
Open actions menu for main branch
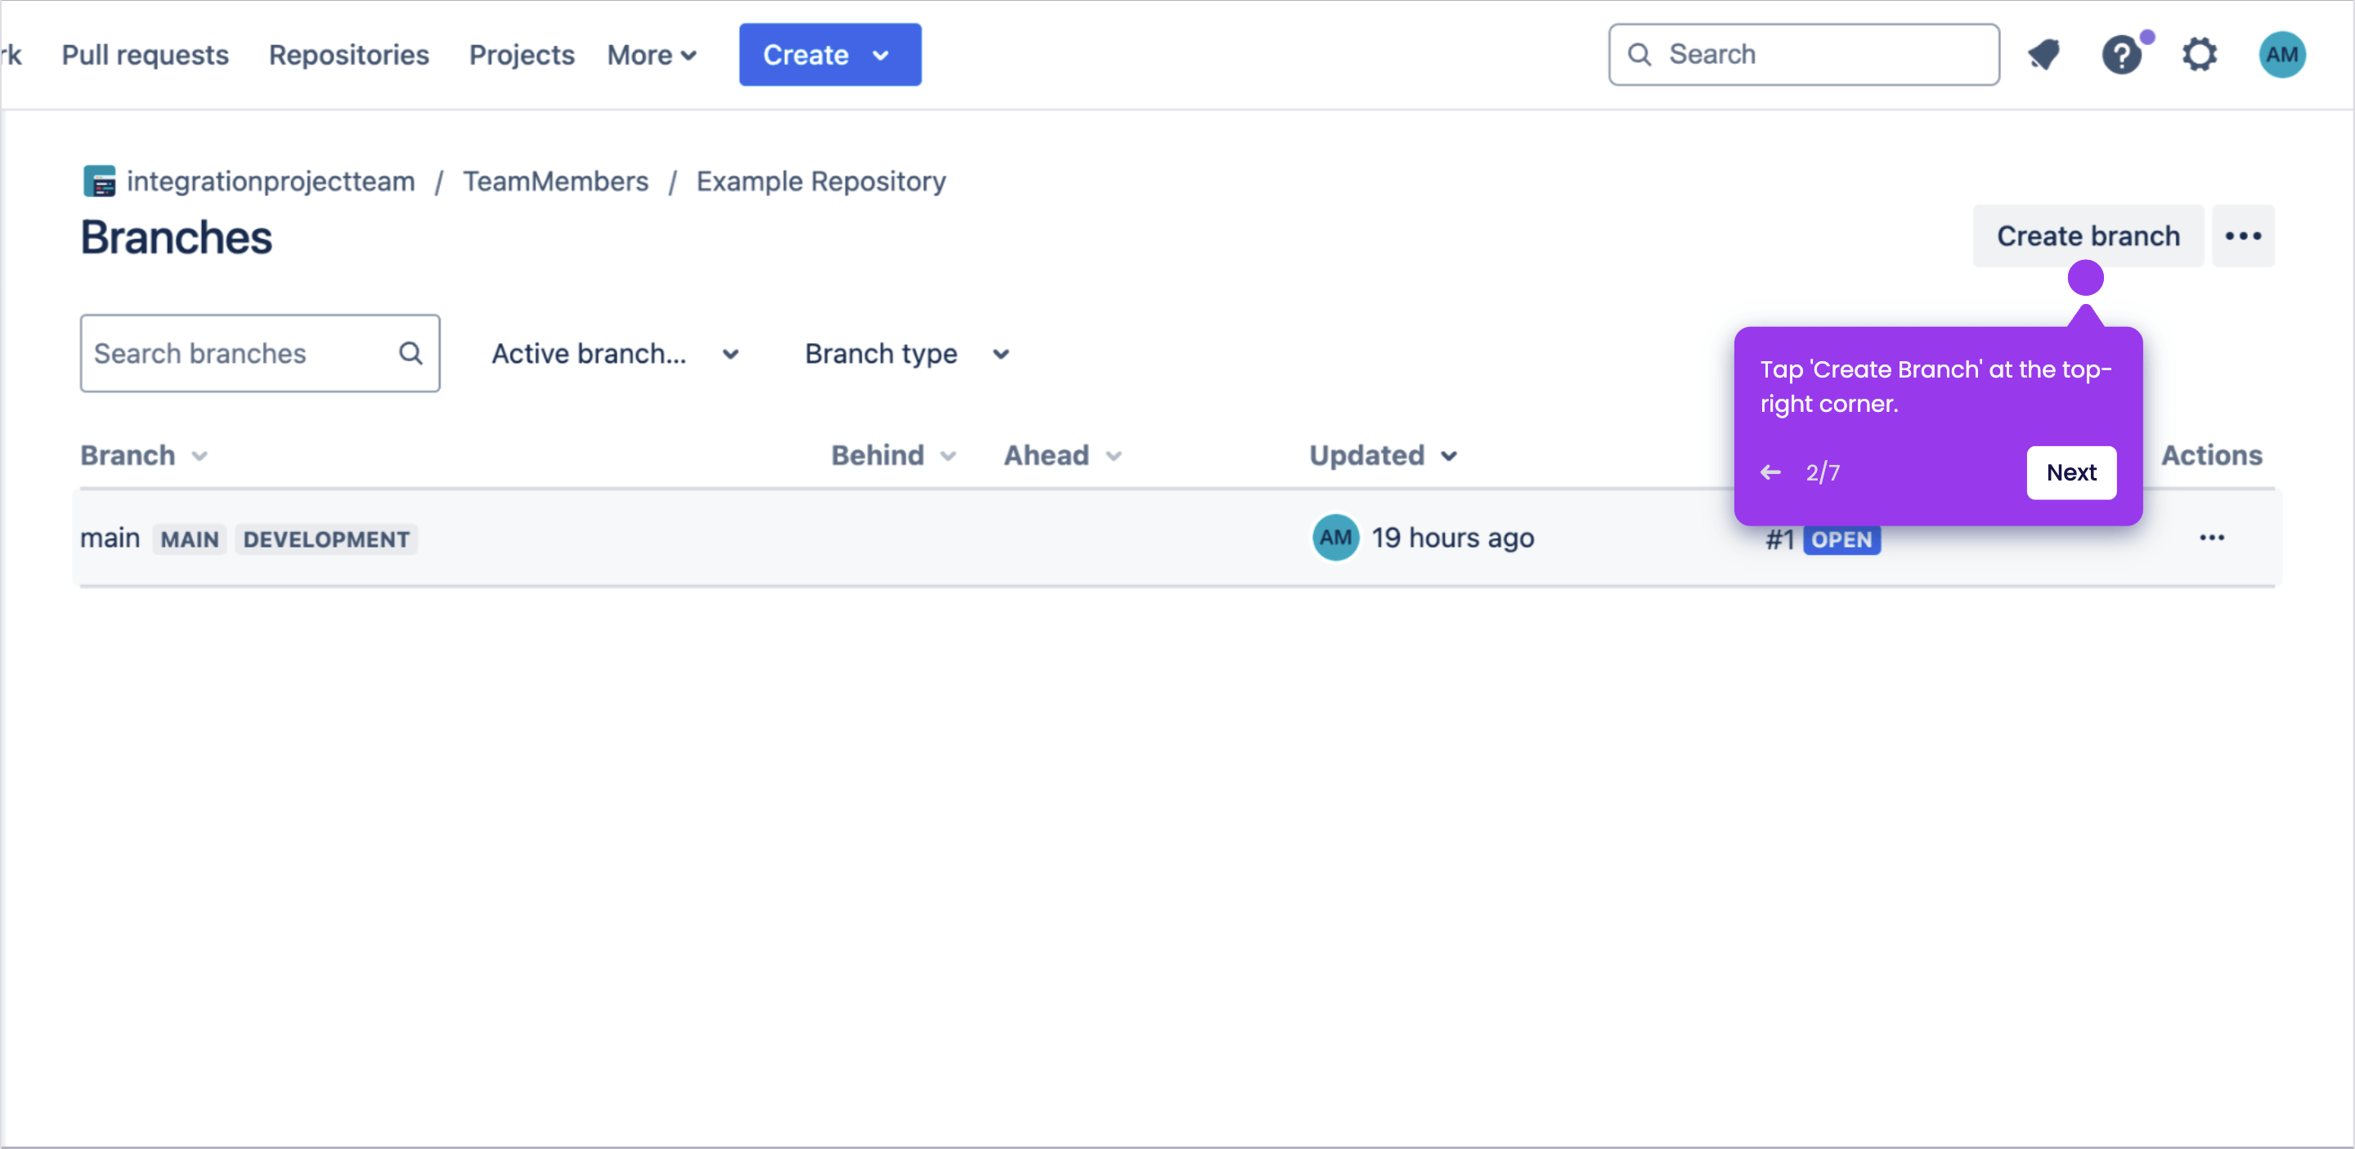tap(2211, 537)
